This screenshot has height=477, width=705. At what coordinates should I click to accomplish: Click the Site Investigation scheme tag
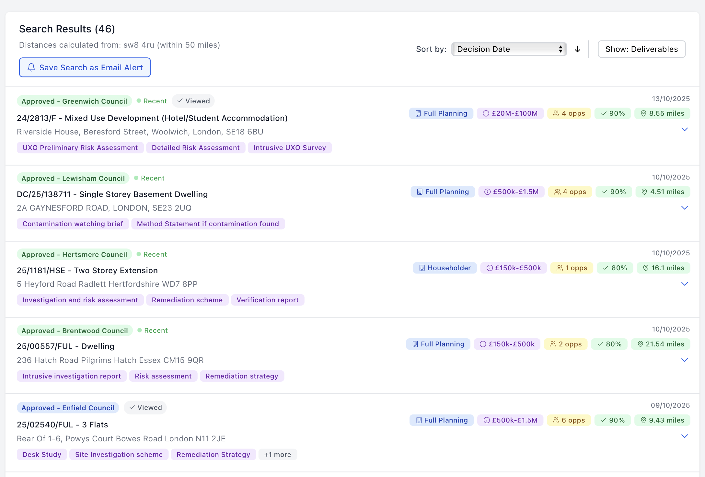point(119,455)
